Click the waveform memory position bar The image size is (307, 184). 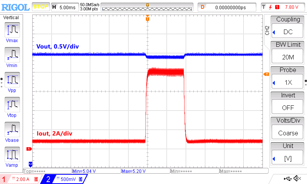147,7
